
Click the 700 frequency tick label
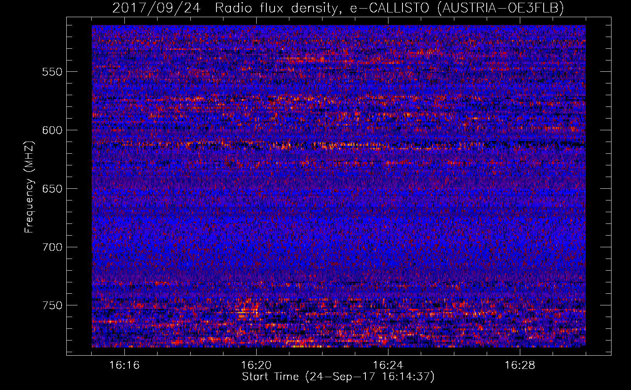(x=52, y=247)
